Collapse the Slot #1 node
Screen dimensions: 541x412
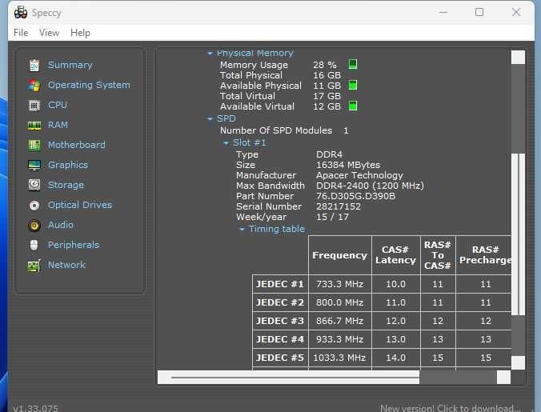coord(226,142)
